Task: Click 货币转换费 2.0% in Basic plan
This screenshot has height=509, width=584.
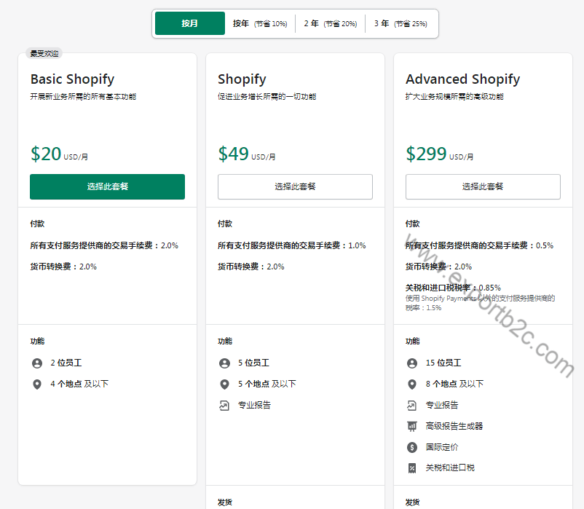Action: pos(63,267)
